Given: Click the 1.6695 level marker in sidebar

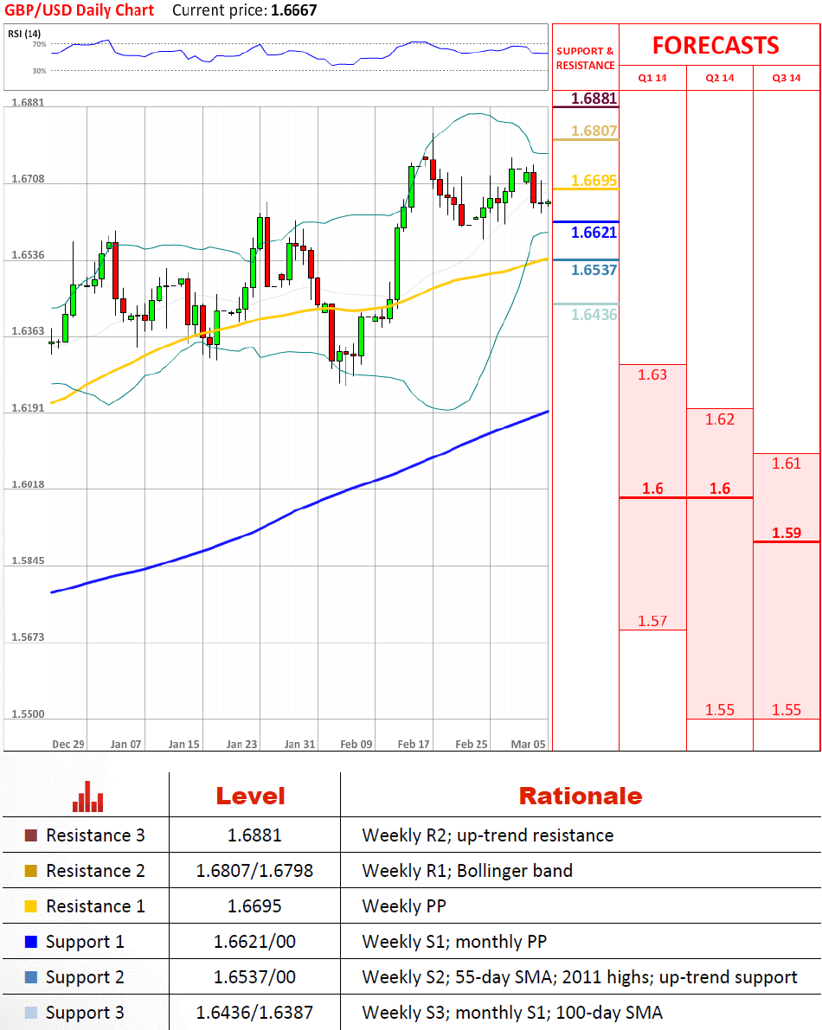Looking at the screenshot, I should (x=594, y=181).
